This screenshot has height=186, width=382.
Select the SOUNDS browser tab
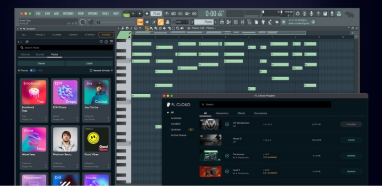click(106, 35)
